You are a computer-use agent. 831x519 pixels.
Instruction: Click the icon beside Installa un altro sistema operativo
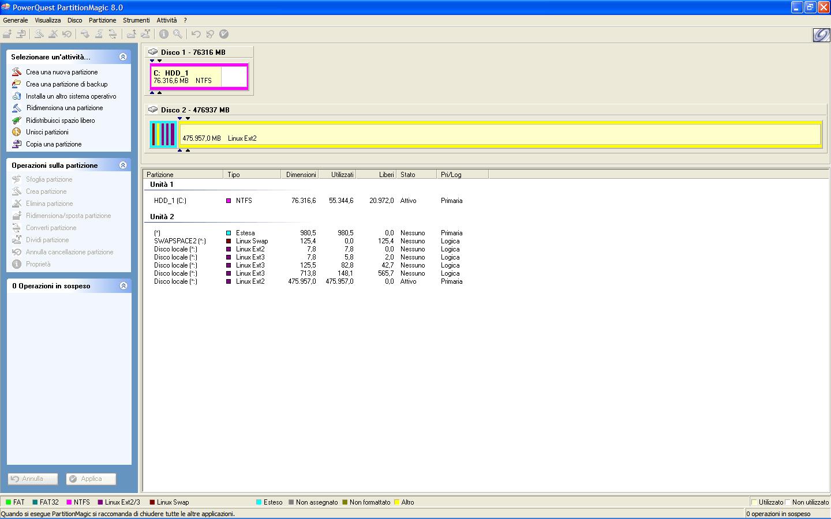[x=17, y=96]
